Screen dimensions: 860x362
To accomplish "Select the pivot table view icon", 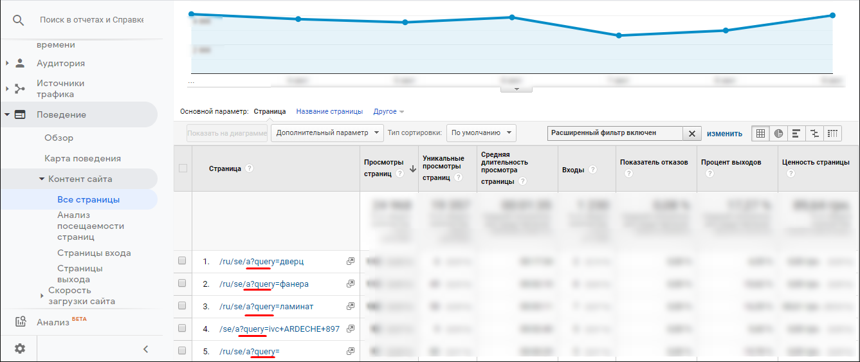I will [x=832, y=133].
